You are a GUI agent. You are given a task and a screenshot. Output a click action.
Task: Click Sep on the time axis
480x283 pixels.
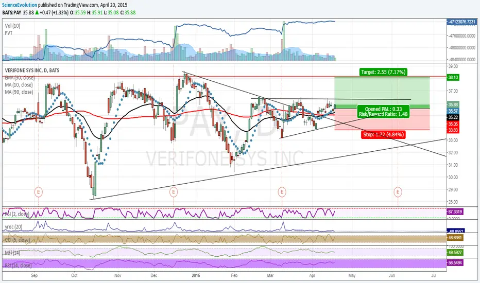pos(35,275)
